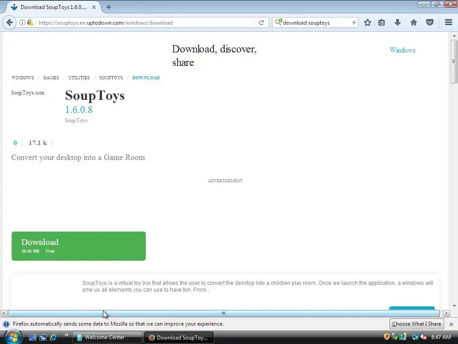The image size is (458, 344).
Task: Click the horizontal scrollbar left arrow
Action: tap(4, 313)
